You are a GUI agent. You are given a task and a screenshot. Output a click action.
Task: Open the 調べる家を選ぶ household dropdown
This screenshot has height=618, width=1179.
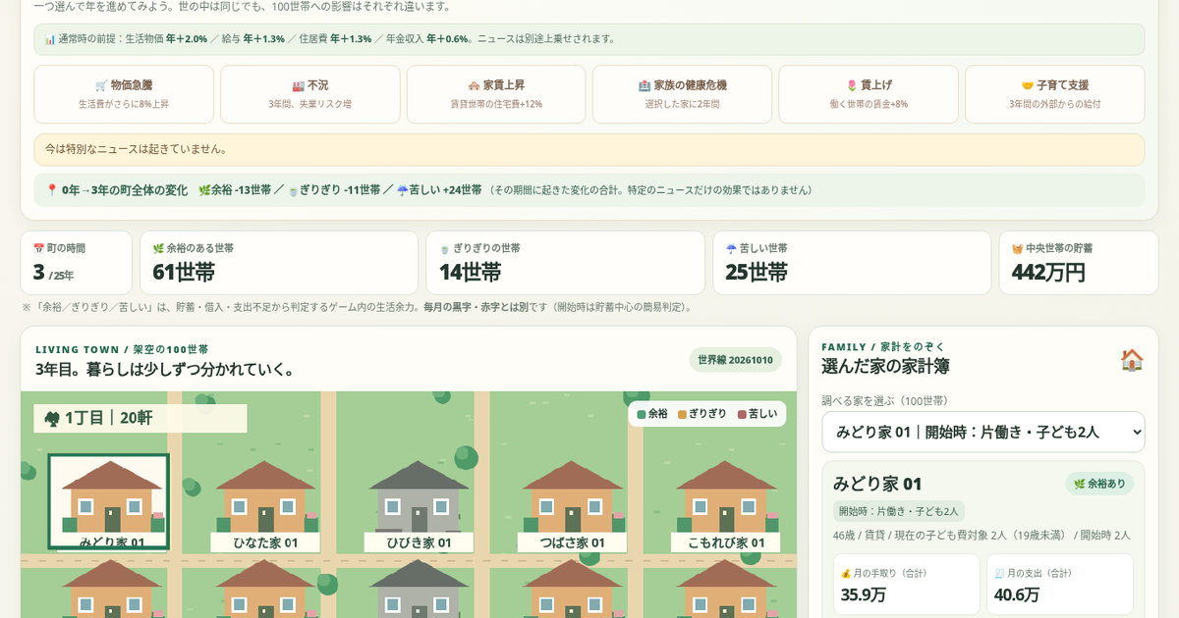[x=983, y=432]
